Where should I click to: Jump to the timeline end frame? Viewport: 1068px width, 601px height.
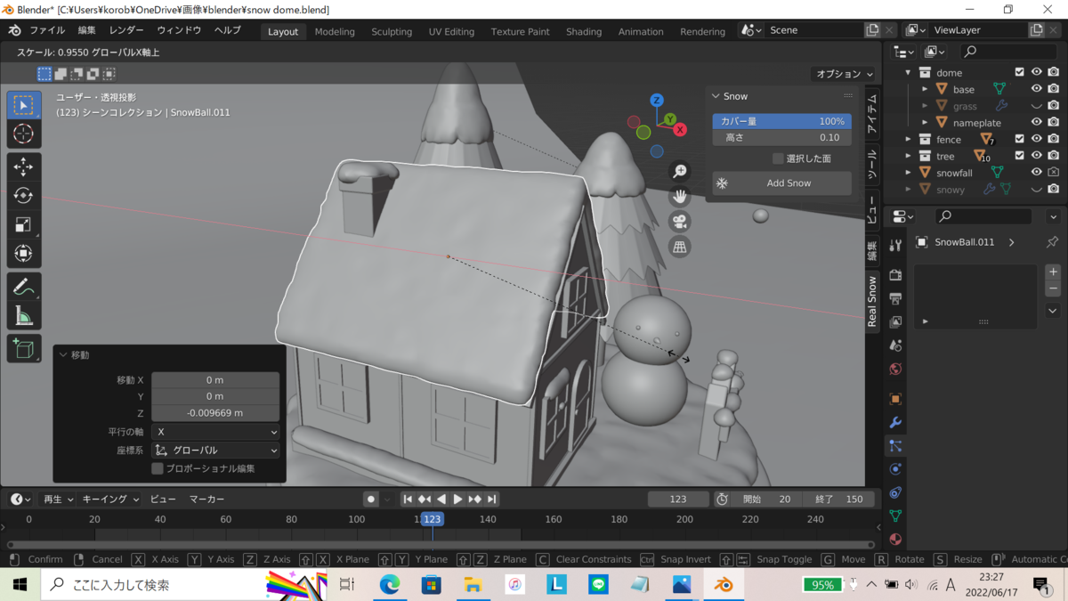coord(491,499)
